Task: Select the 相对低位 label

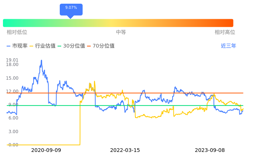Action: tap(17, 32)
